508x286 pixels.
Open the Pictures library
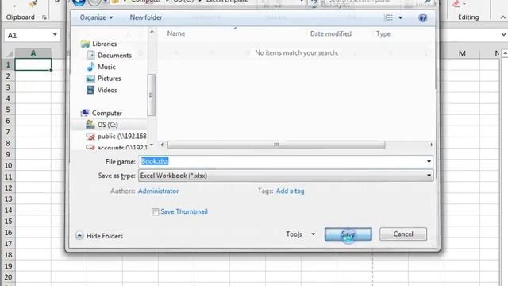tap(110, 79)
